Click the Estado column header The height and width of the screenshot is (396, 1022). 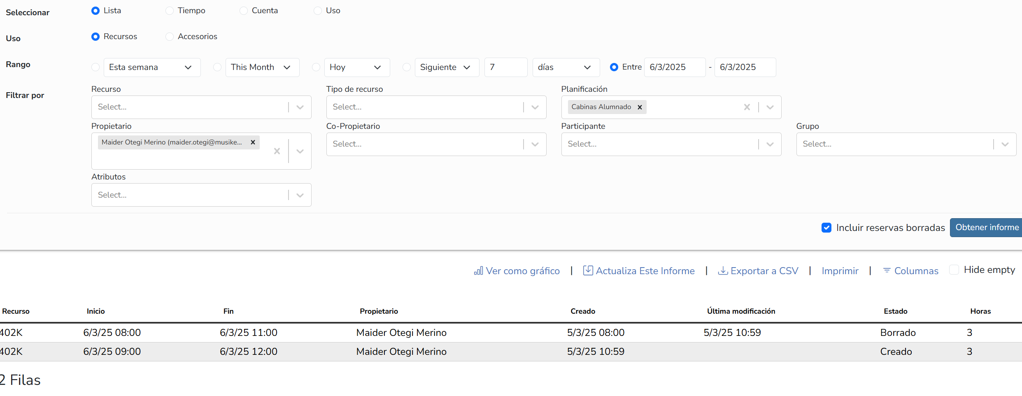[895, 311]
